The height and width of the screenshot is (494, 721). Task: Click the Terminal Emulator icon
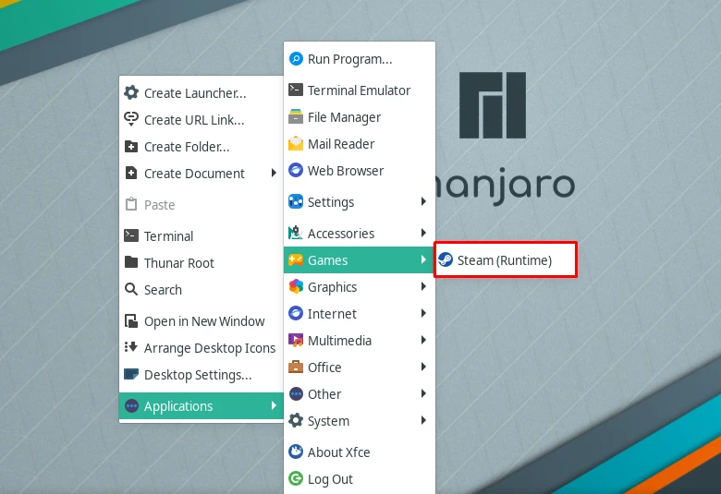tap(296, 90)
